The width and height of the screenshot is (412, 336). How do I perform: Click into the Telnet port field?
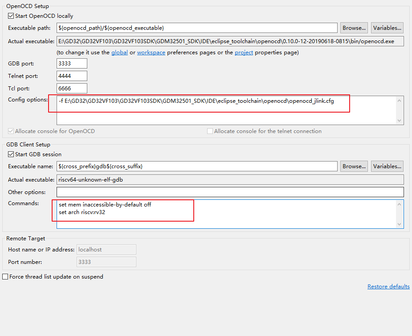pyautogui.click(x=72, y=76)
